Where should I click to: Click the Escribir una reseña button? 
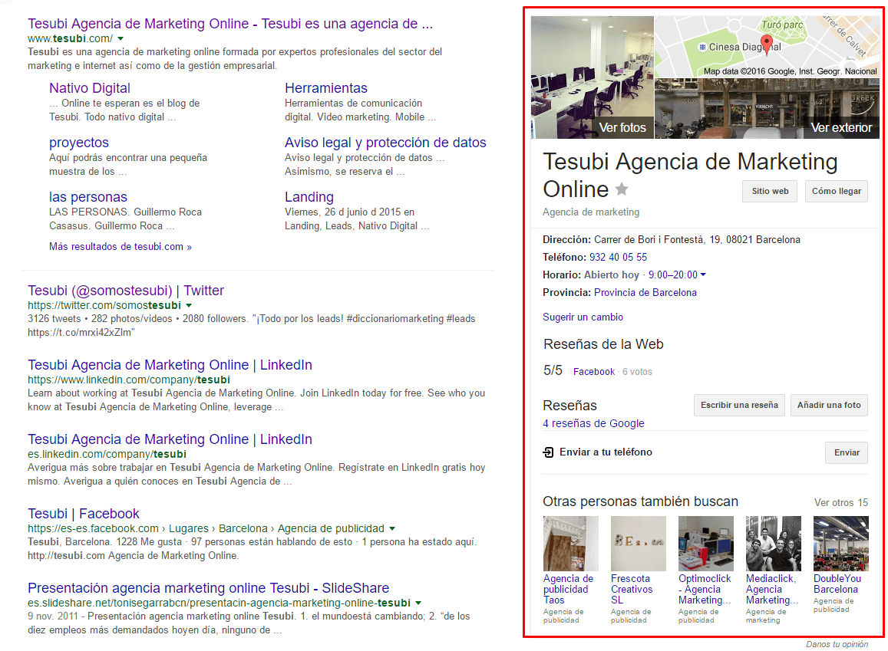[x=739, y=405]
